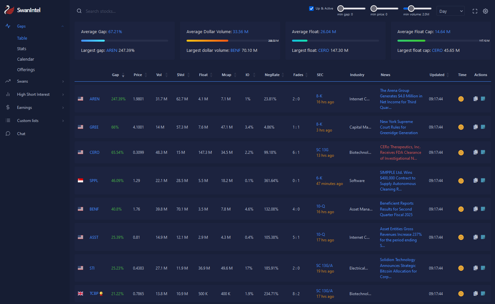Open the settings gear icon
Viewport: 495px width, 304px height.
pyautogui.click(x=485, y=11)
